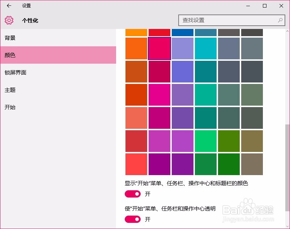Click the scrollbar down arrow
The image size is (290, 229).
pyautogui.click(x=287, y=226)
